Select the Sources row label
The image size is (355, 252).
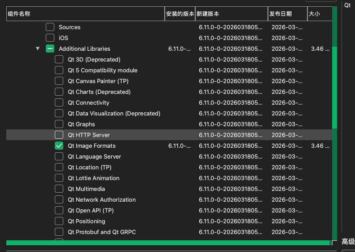70,27
